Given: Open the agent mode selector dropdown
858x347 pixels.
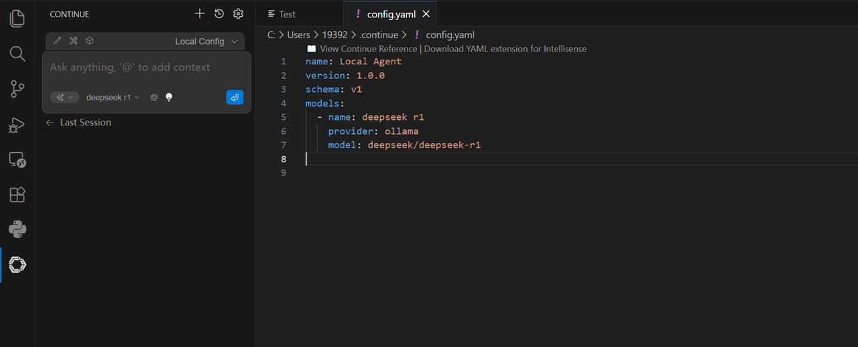Looking at the screenshot, I should [x=64, y=97].
